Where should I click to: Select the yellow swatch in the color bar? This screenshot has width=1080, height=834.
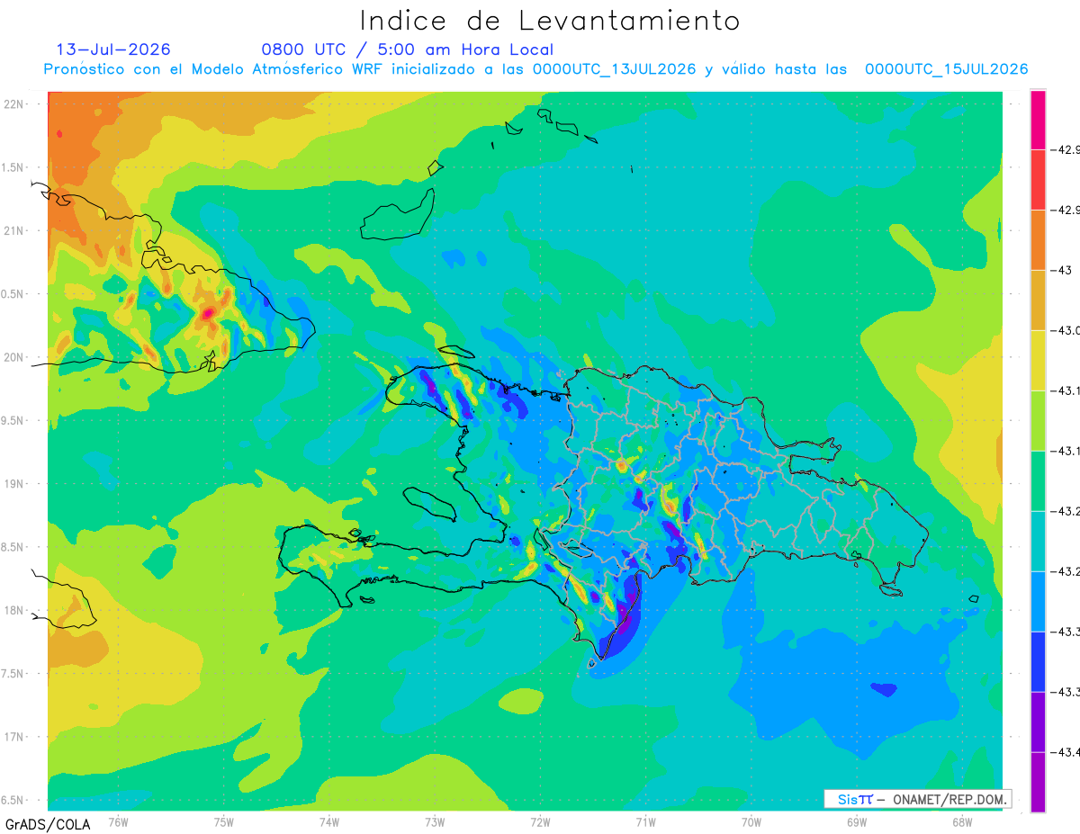(x=1038, y=360)
